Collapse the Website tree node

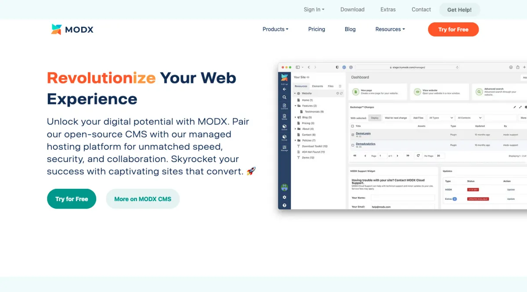click(295, 94)
